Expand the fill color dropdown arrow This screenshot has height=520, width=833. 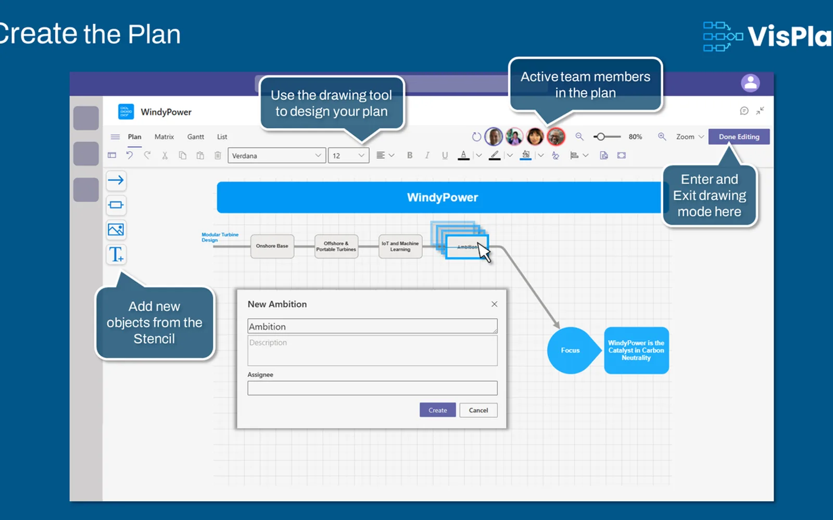(x=540, y=155)
